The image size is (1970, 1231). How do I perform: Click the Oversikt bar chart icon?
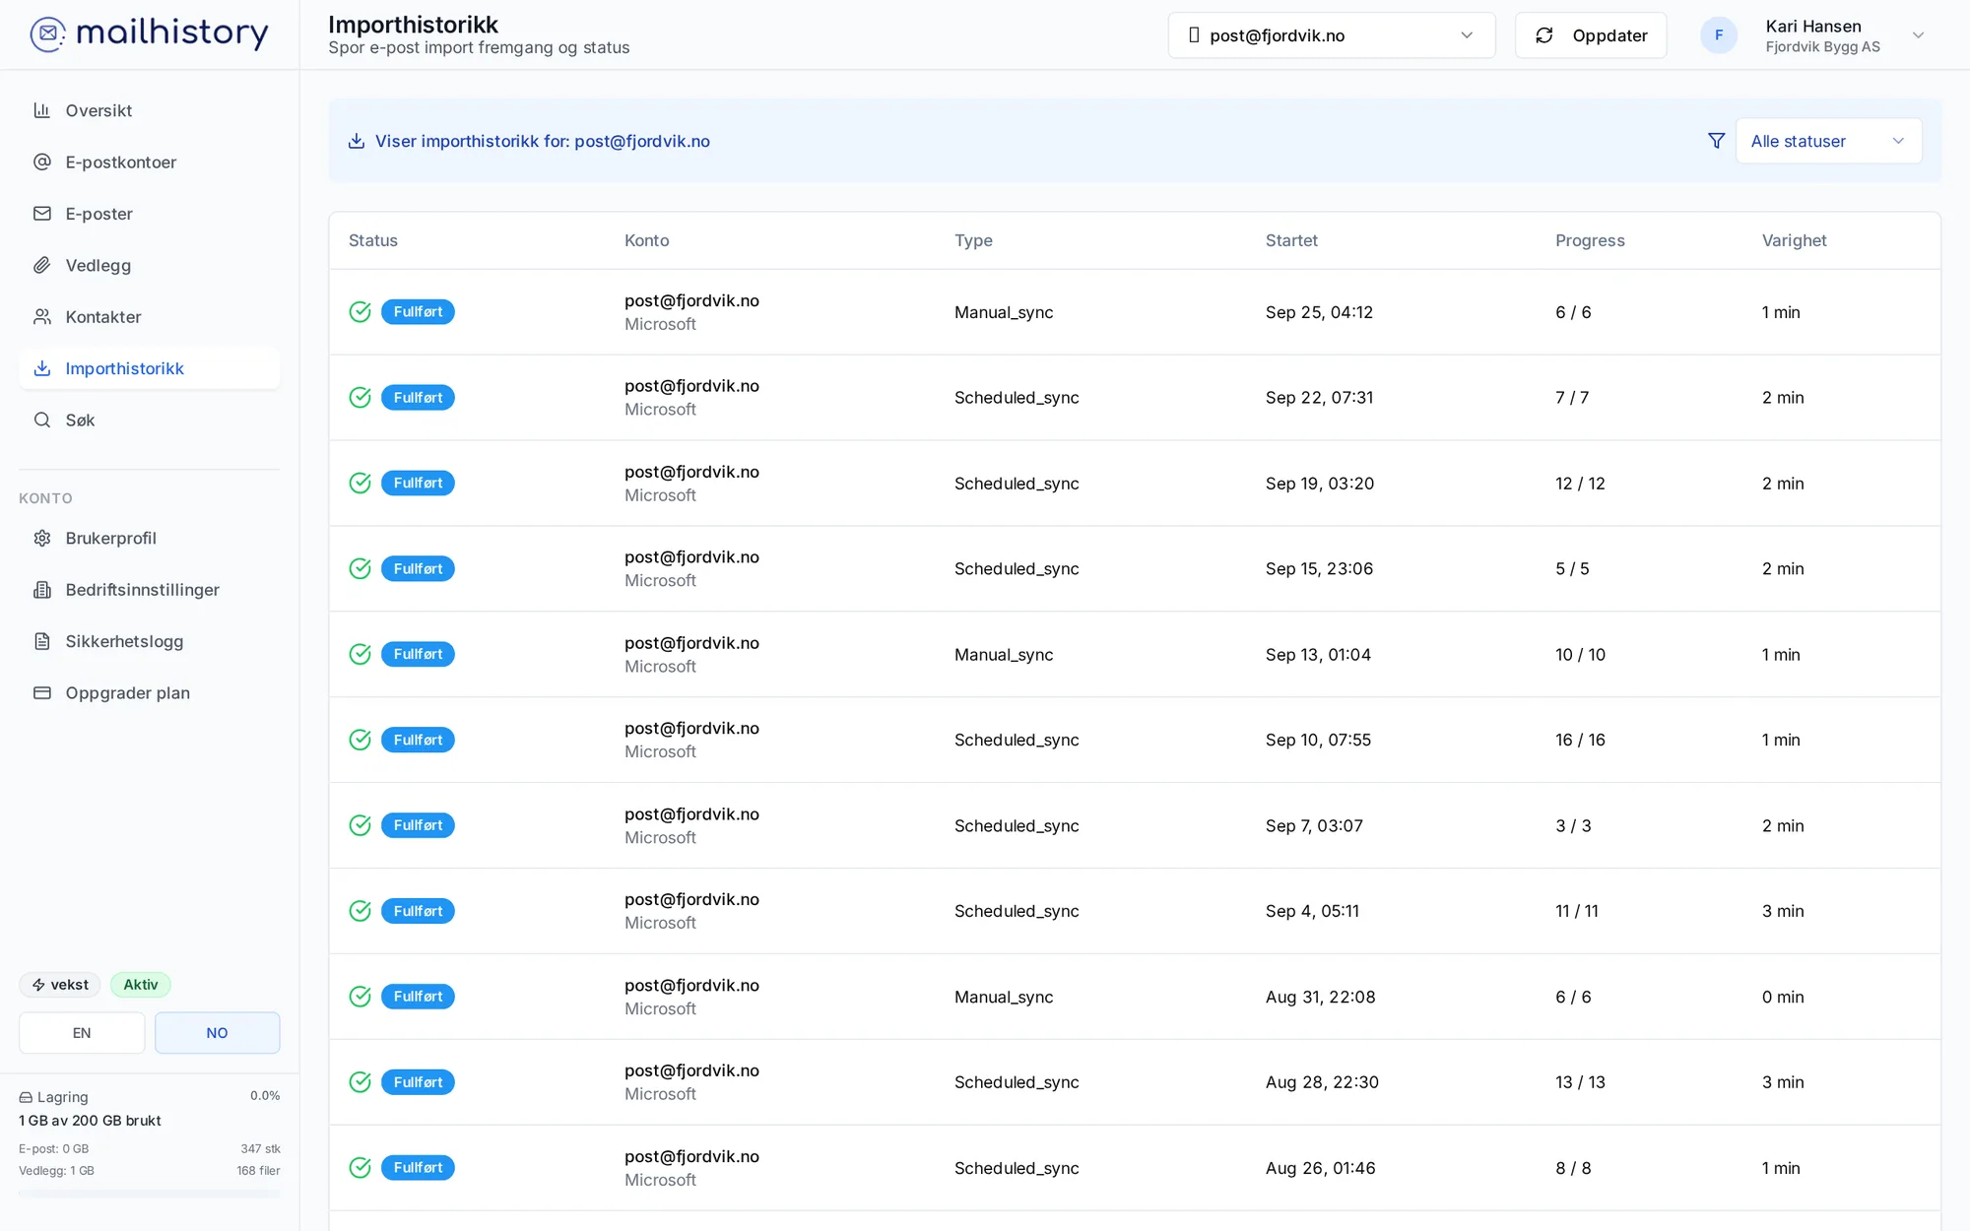[42, 110]
